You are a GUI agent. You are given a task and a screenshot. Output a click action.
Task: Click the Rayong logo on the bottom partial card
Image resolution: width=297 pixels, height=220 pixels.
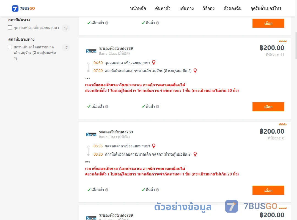pos(91,218)
